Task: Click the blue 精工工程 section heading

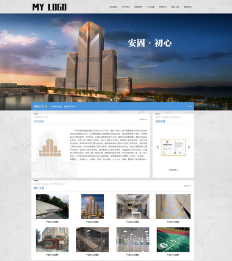Action: click(x=39, y=188)
